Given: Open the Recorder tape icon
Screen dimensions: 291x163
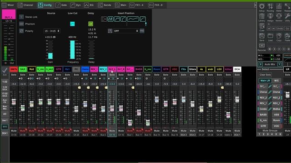Looking at the screenshot, I should point(262,45).
